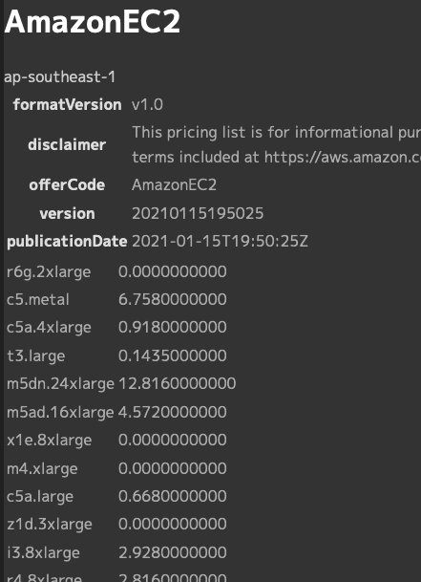Select the m5ad.16xlarge price 4.5720000000
The height and width of the screenshot is (582, 421).
[x=173, y=412]
